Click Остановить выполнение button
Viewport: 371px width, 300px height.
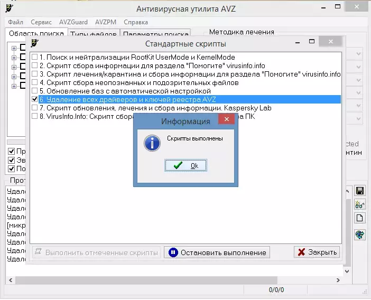(217, 252)
